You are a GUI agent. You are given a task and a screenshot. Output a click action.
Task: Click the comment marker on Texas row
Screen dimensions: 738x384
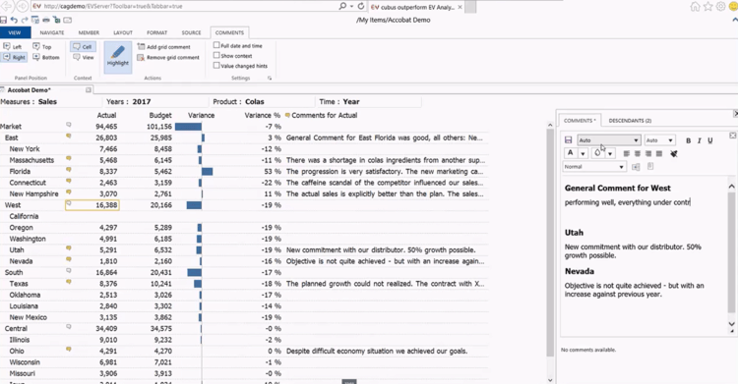tap(68, 283)
